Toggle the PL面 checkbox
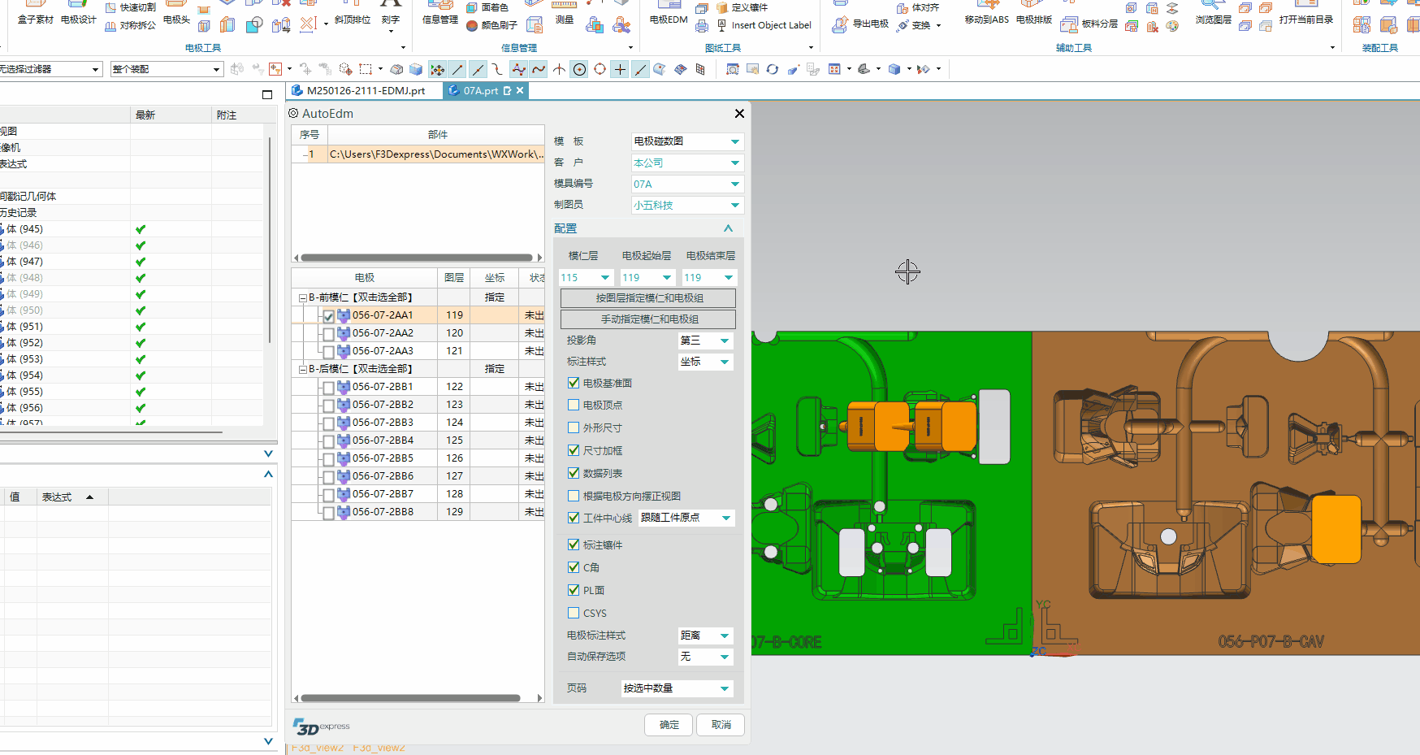1420x755 pixels. (x=574, y=590)
